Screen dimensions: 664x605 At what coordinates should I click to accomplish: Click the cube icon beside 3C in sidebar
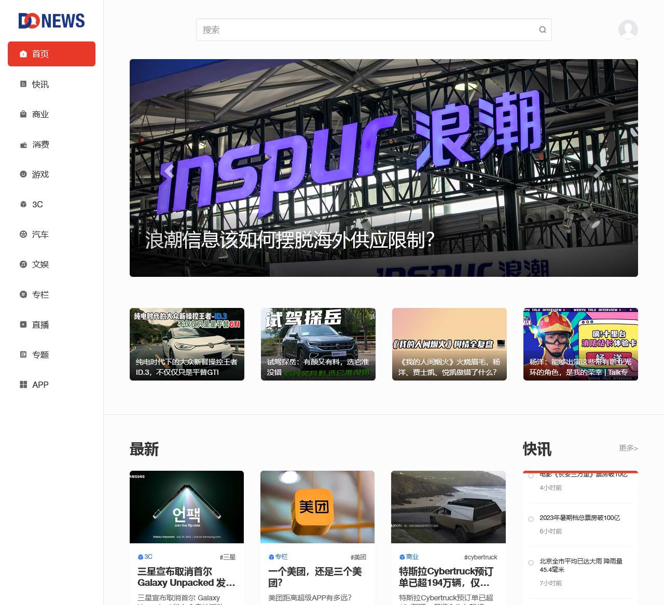point(23,204)
